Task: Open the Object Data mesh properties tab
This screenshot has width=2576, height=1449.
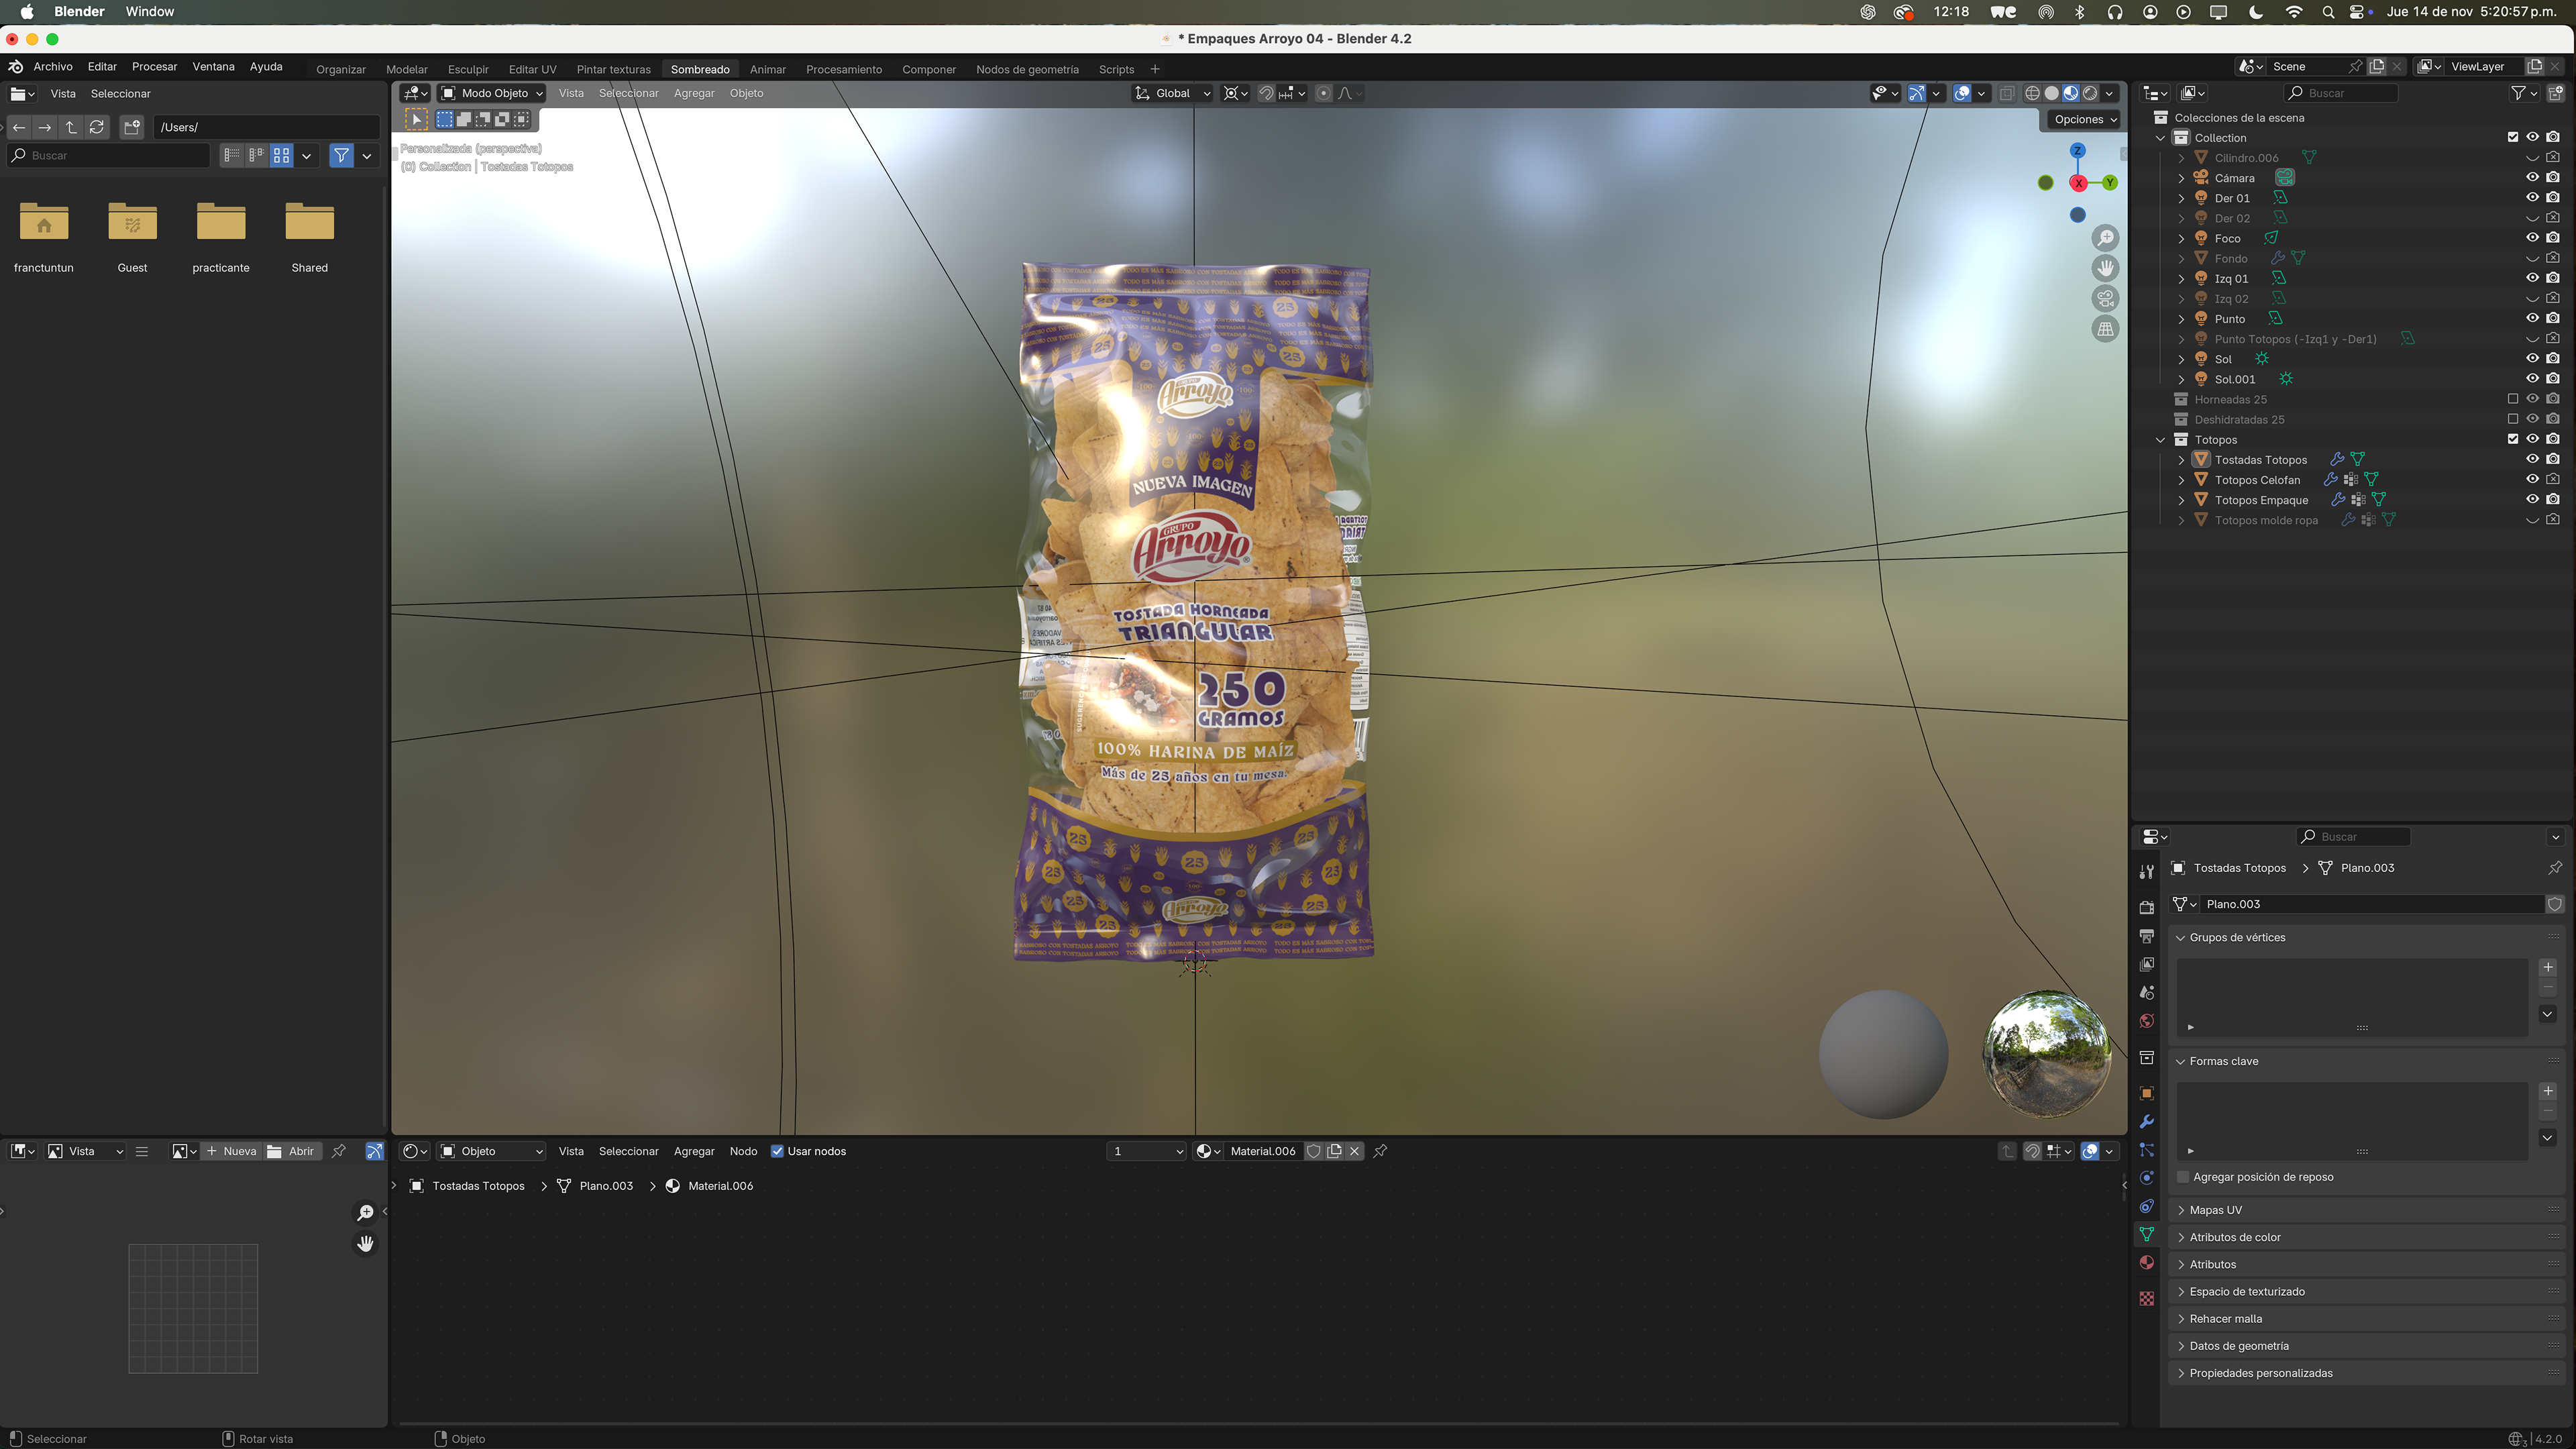Action: [2146, 1235]
